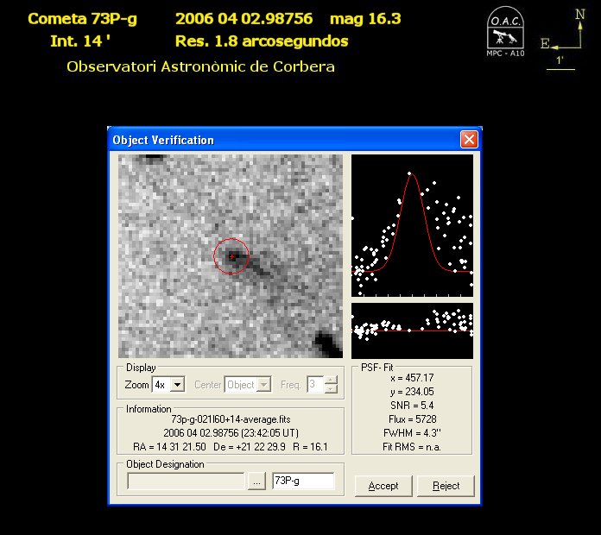Click the Reject button

point(446,486)
